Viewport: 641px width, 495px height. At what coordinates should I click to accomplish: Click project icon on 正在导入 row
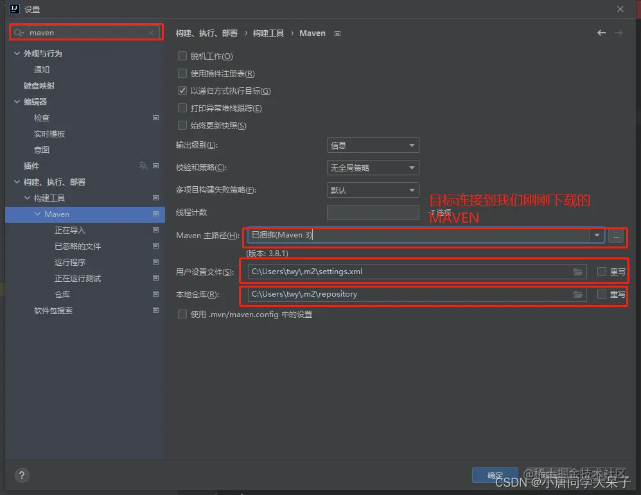[155, 230]
